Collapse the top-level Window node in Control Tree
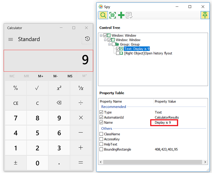This screenshot has width=212, height=173. coord(101,35)
